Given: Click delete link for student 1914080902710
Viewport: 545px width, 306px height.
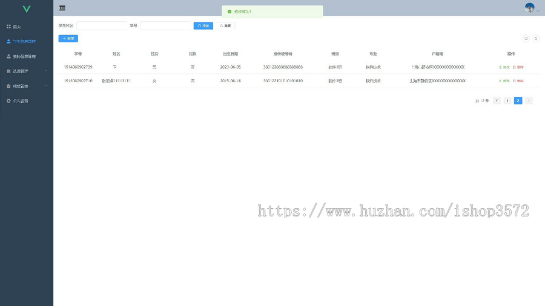Looking at the screenshot, I should pos(518,81).
